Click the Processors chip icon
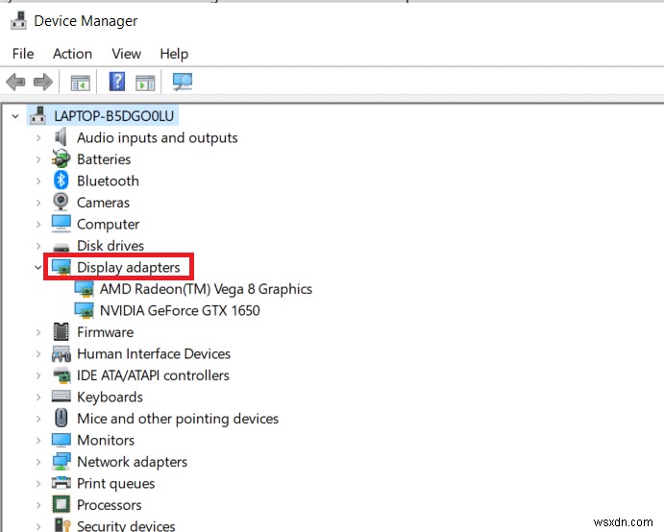Viewport: 664px width, 532px height. click(x=61, y=505)
